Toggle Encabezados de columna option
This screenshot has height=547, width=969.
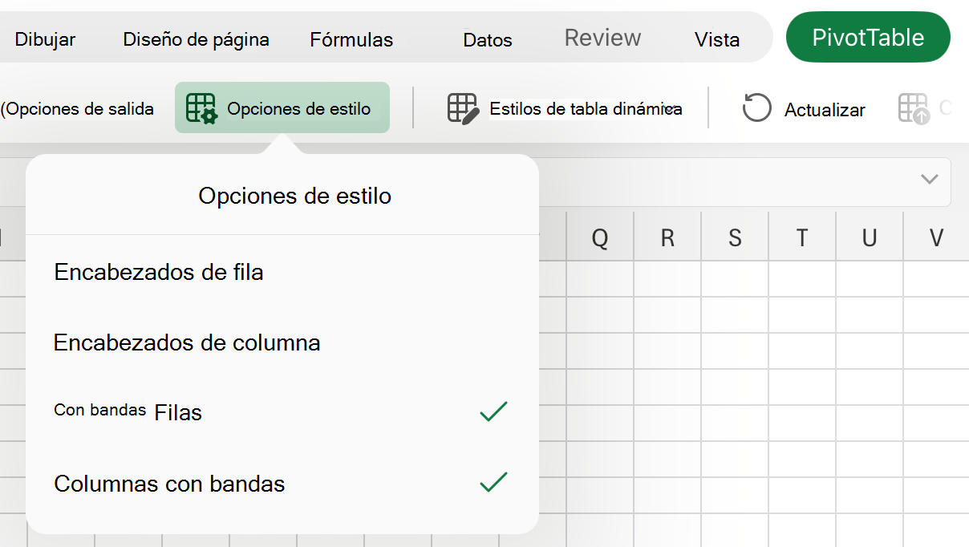(x=282, y=343)
